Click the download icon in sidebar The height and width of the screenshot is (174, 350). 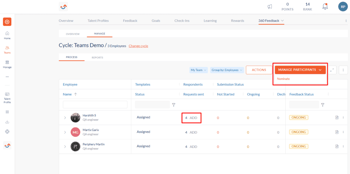7,122
